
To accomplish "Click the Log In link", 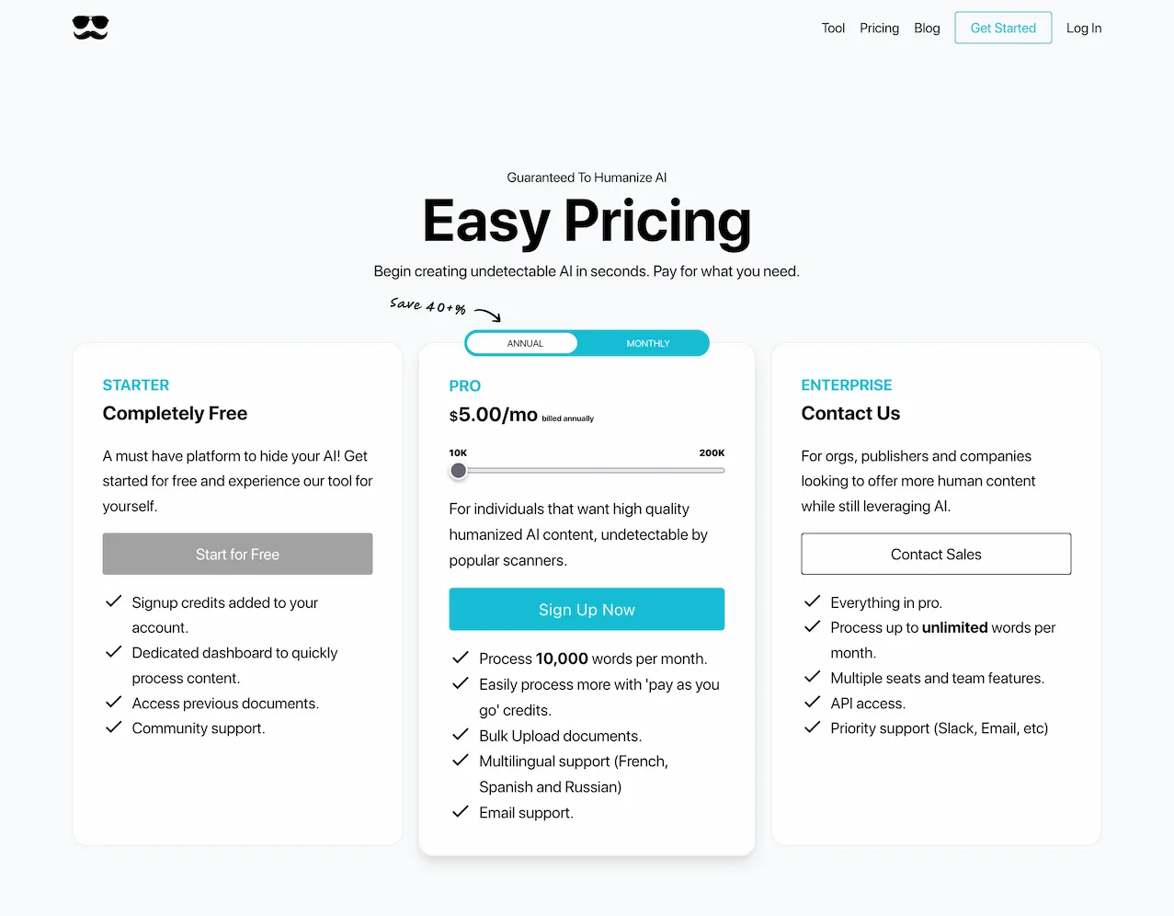I will pos(1083,29).
